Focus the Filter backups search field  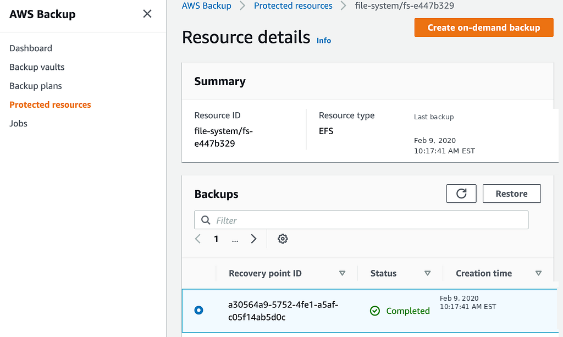[361, 220]
